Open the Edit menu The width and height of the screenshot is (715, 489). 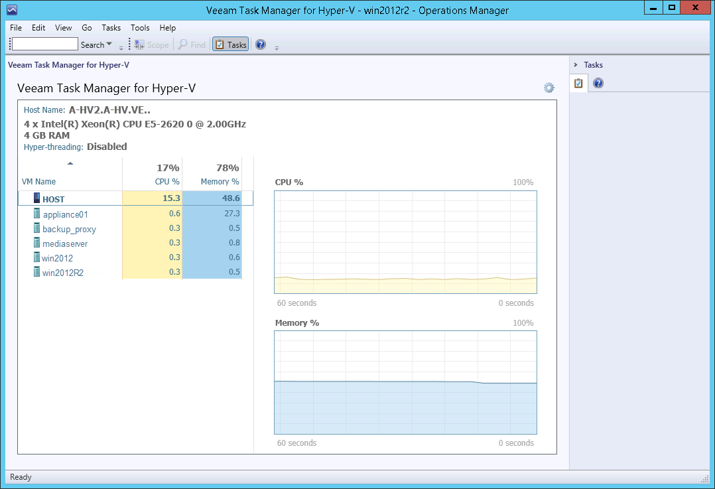[x=38, y=28]
